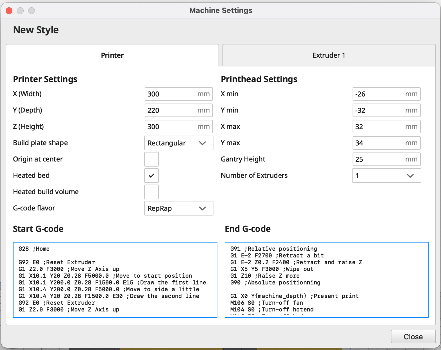
Task: Edit the Y (Depth) value field
Action: click(179, 110)
